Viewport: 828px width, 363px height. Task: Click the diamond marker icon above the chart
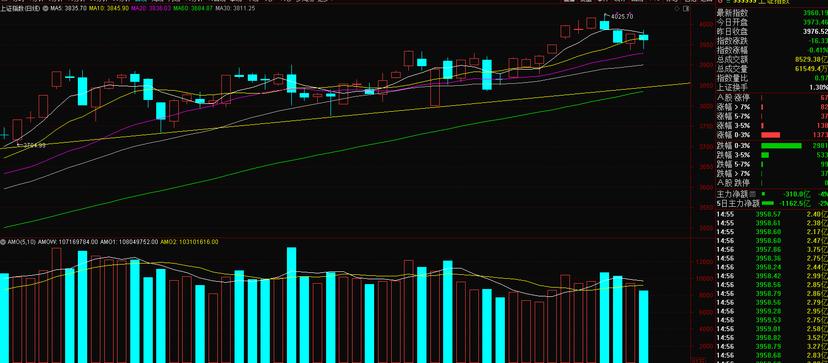tap(677, 9)
